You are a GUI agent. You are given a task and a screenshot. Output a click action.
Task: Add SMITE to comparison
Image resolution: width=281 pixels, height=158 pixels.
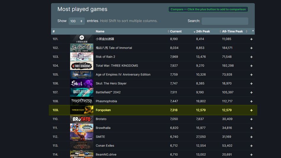(x=251, y=137)
